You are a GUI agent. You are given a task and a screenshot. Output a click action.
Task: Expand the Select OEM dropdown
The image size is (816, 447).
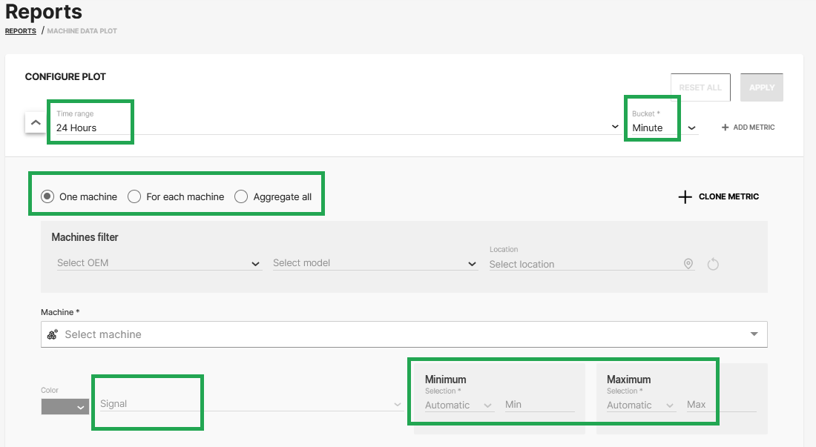coord(159,263)
